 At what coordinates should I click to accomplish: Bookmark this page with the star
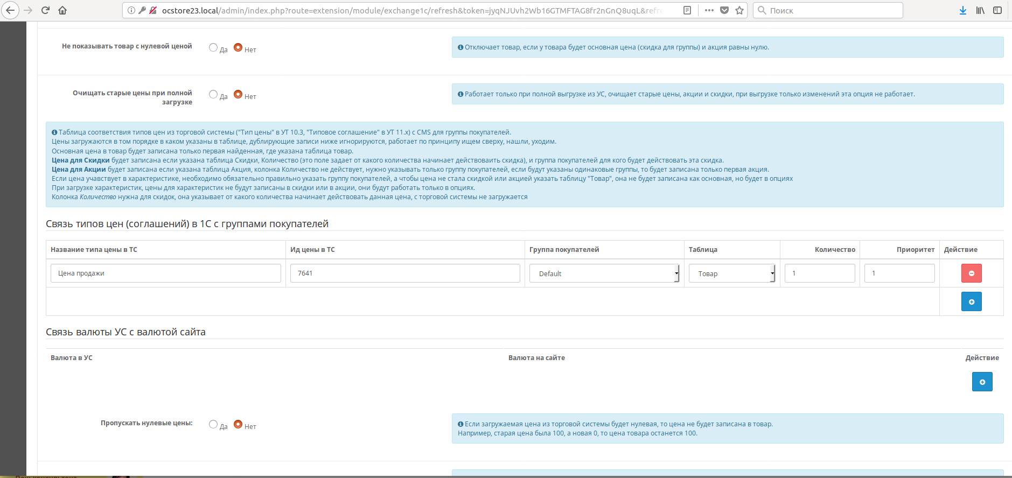click(739, 10)
